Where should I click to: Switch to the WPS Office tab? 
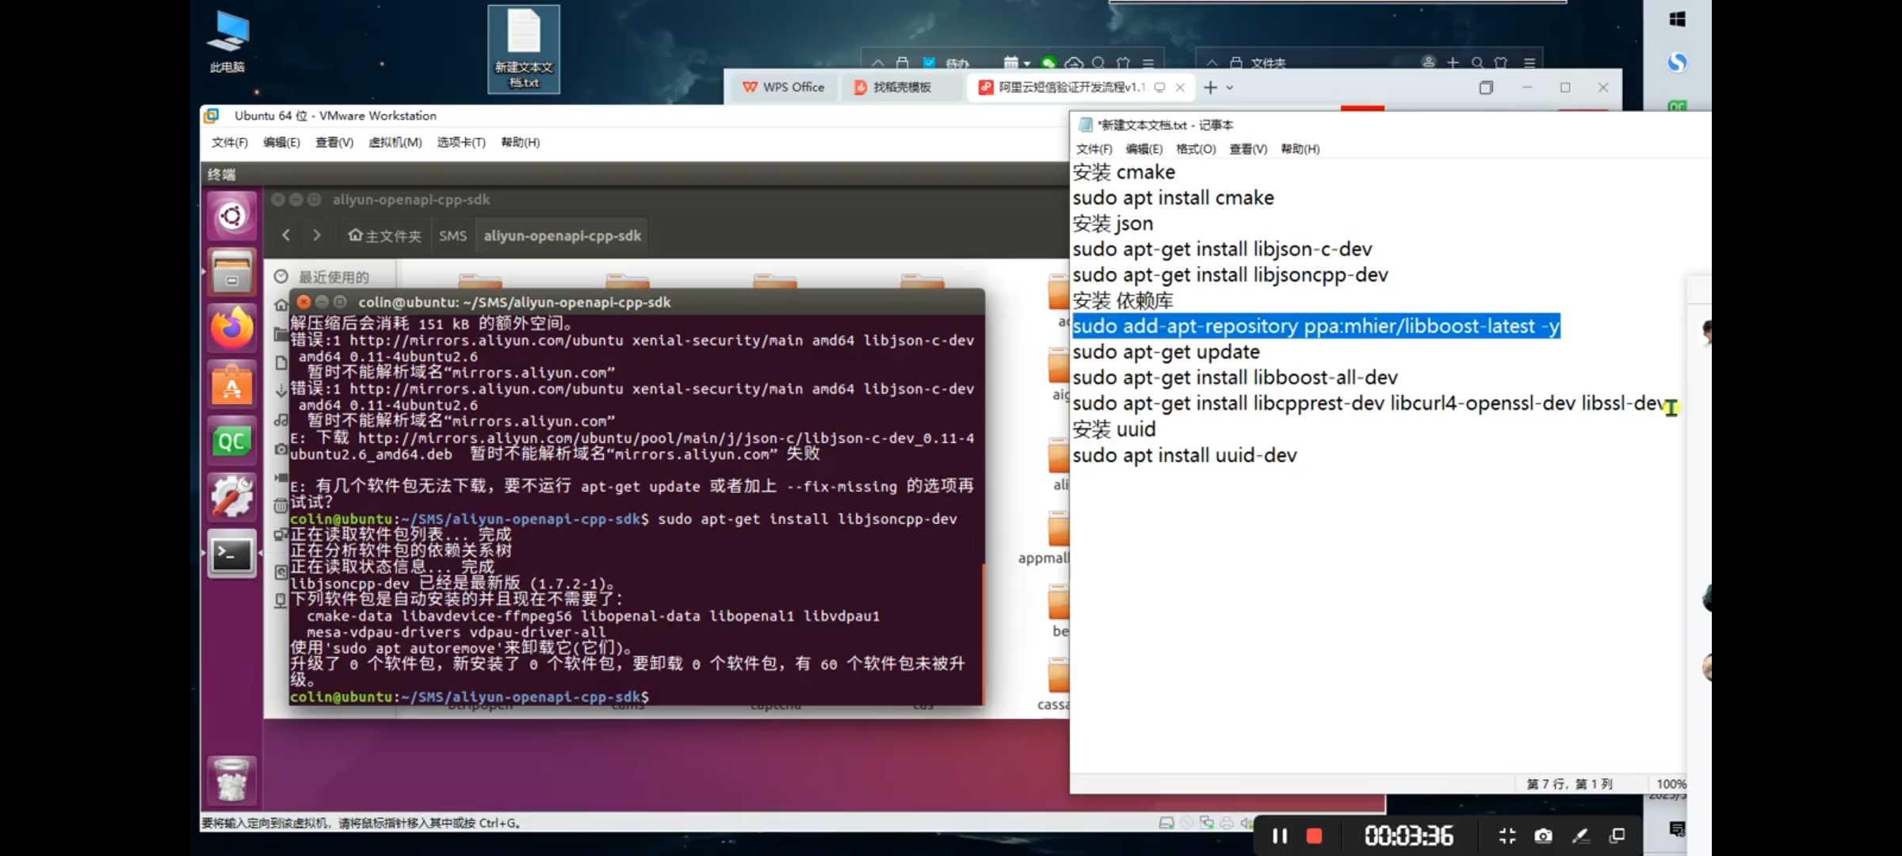coord(783,87)
